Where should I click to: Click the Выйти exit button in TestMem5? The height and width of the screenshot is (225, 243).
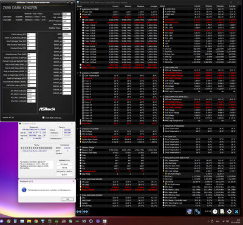(x=64, y=175)
